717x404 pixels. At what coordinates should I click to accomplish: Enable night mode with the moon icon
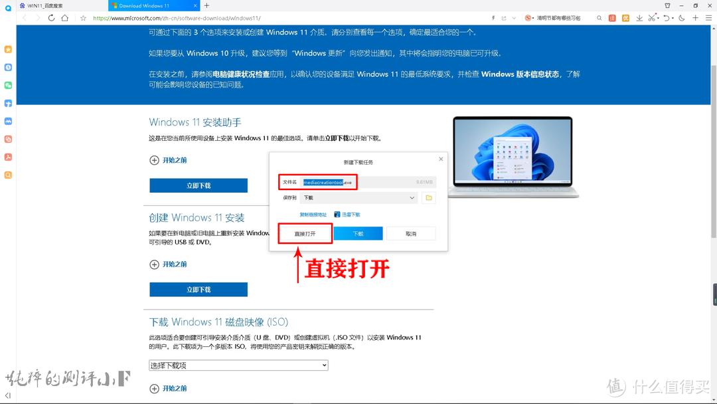[680, 18]
